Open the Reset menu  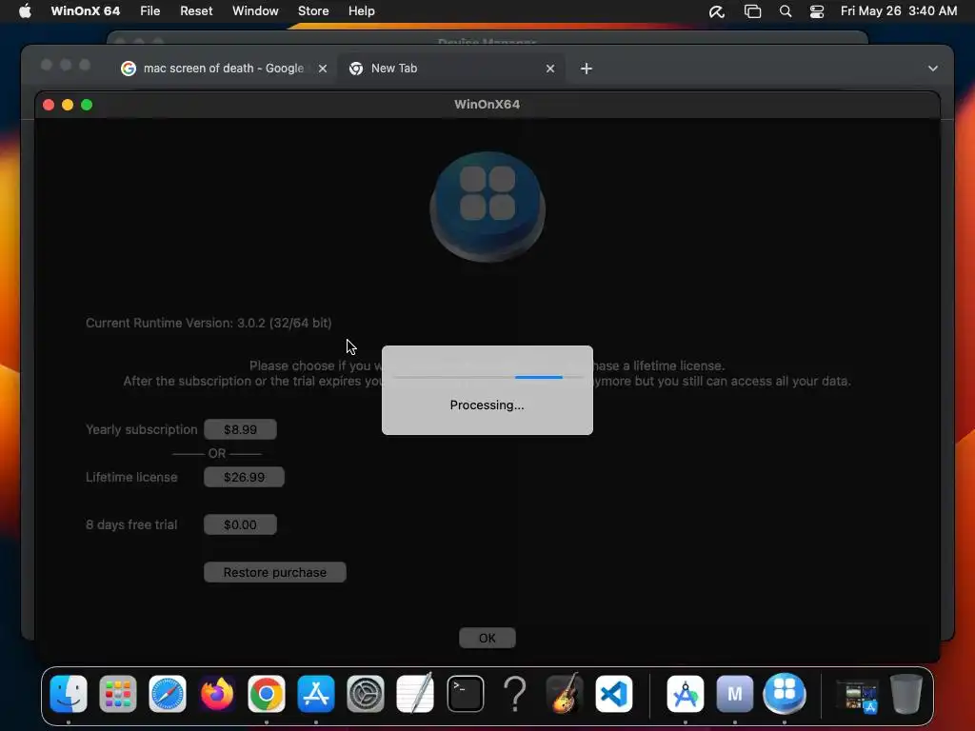click(196, 11)
